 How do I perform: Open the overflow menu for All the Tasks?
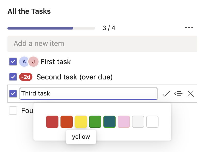click(x=189, y=27)
